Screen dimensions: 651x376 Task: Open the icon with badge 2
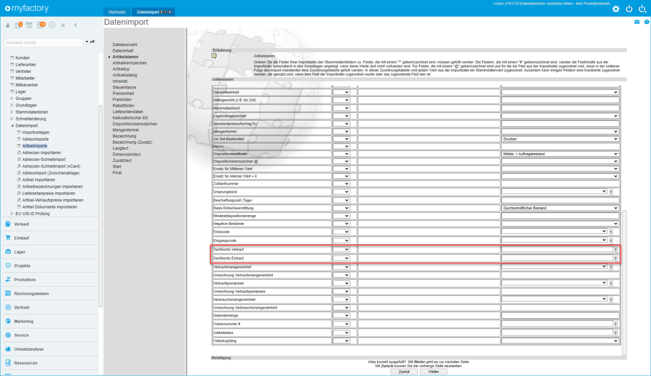point(18,24)
